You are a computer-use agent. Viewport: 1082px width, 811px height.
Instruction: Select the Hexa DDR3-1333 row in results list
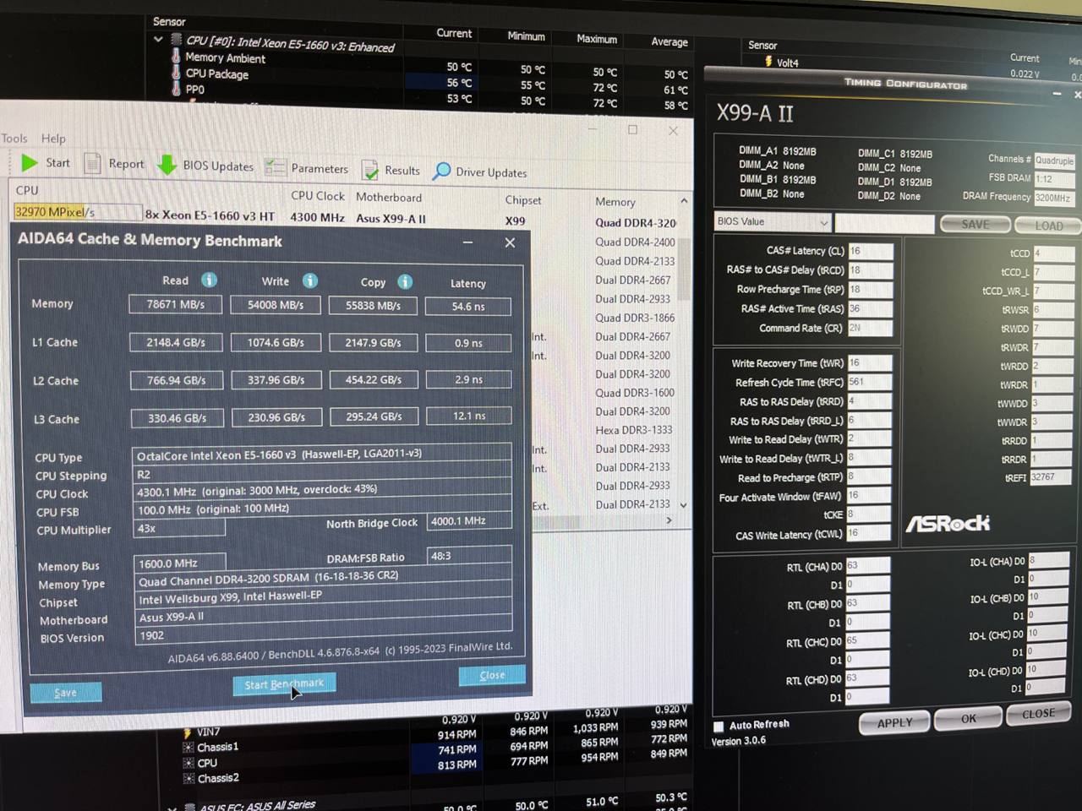point(633,430)
